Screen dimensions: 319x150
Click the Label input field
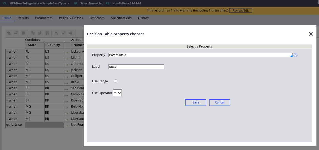pos(136,67)
